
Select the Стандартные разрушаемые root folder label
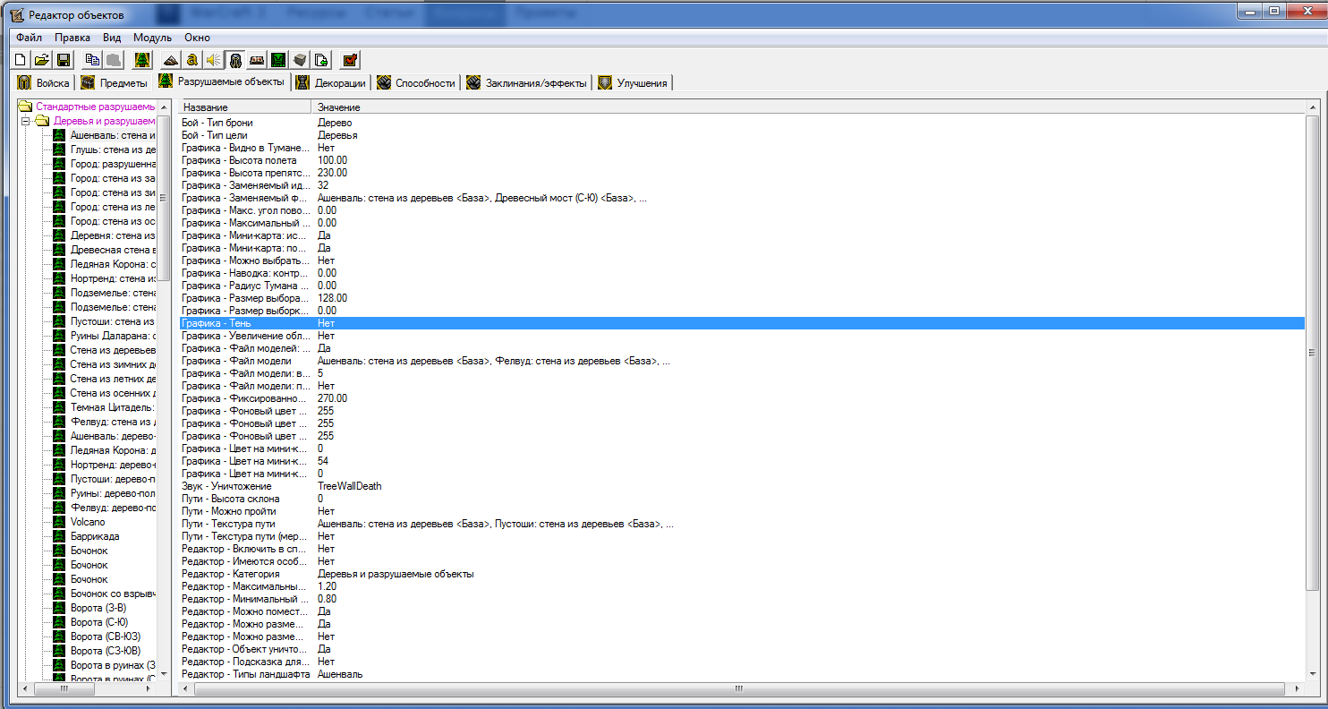point(95,107)
